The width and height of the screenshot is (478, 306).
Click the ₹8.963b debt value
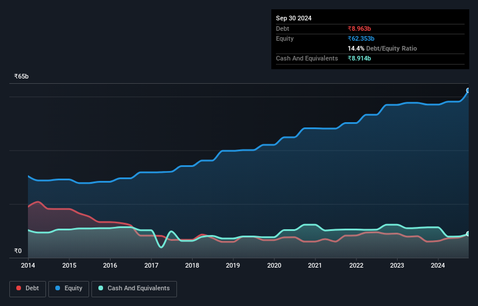(359, 29)
